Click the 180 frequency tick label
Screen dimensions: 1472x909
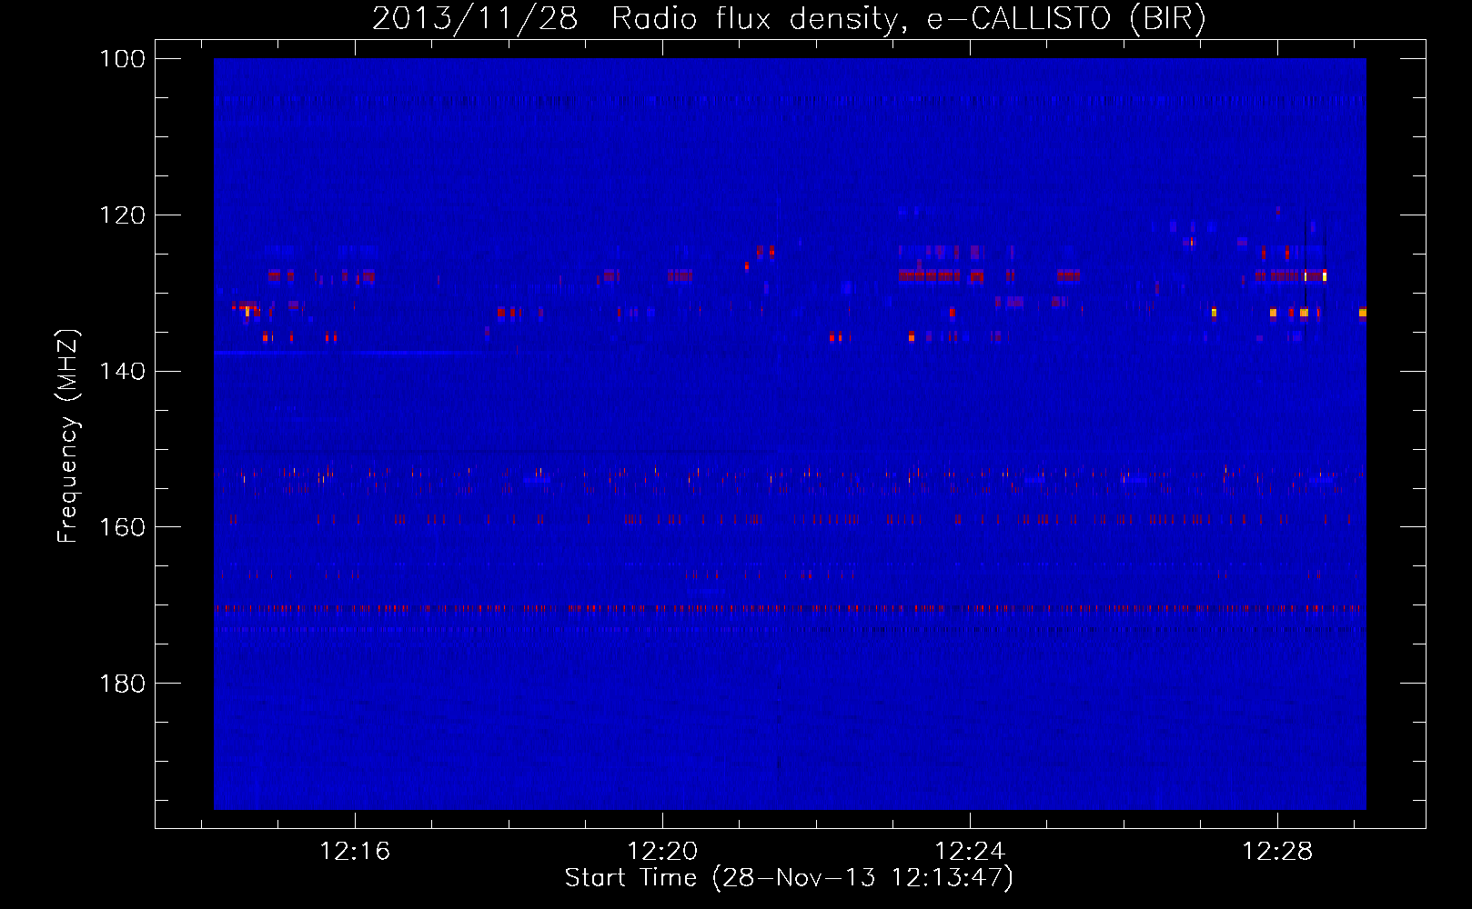[x=122, y=684]
